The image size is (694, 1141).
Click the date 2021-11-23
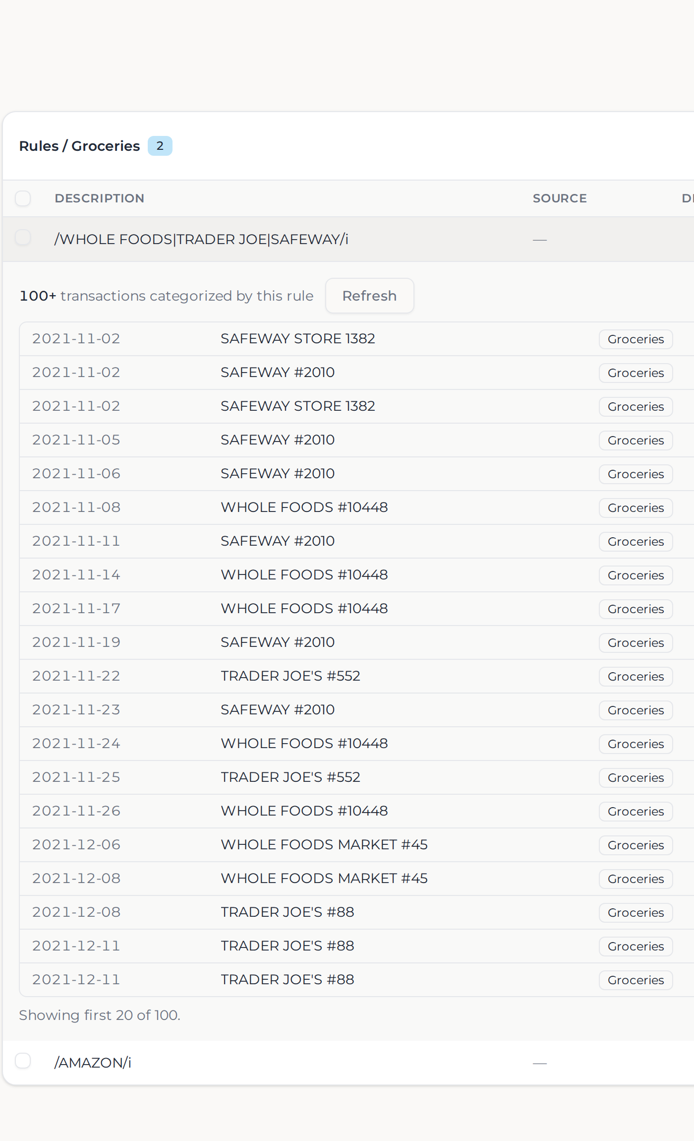[x=76, y=709]
